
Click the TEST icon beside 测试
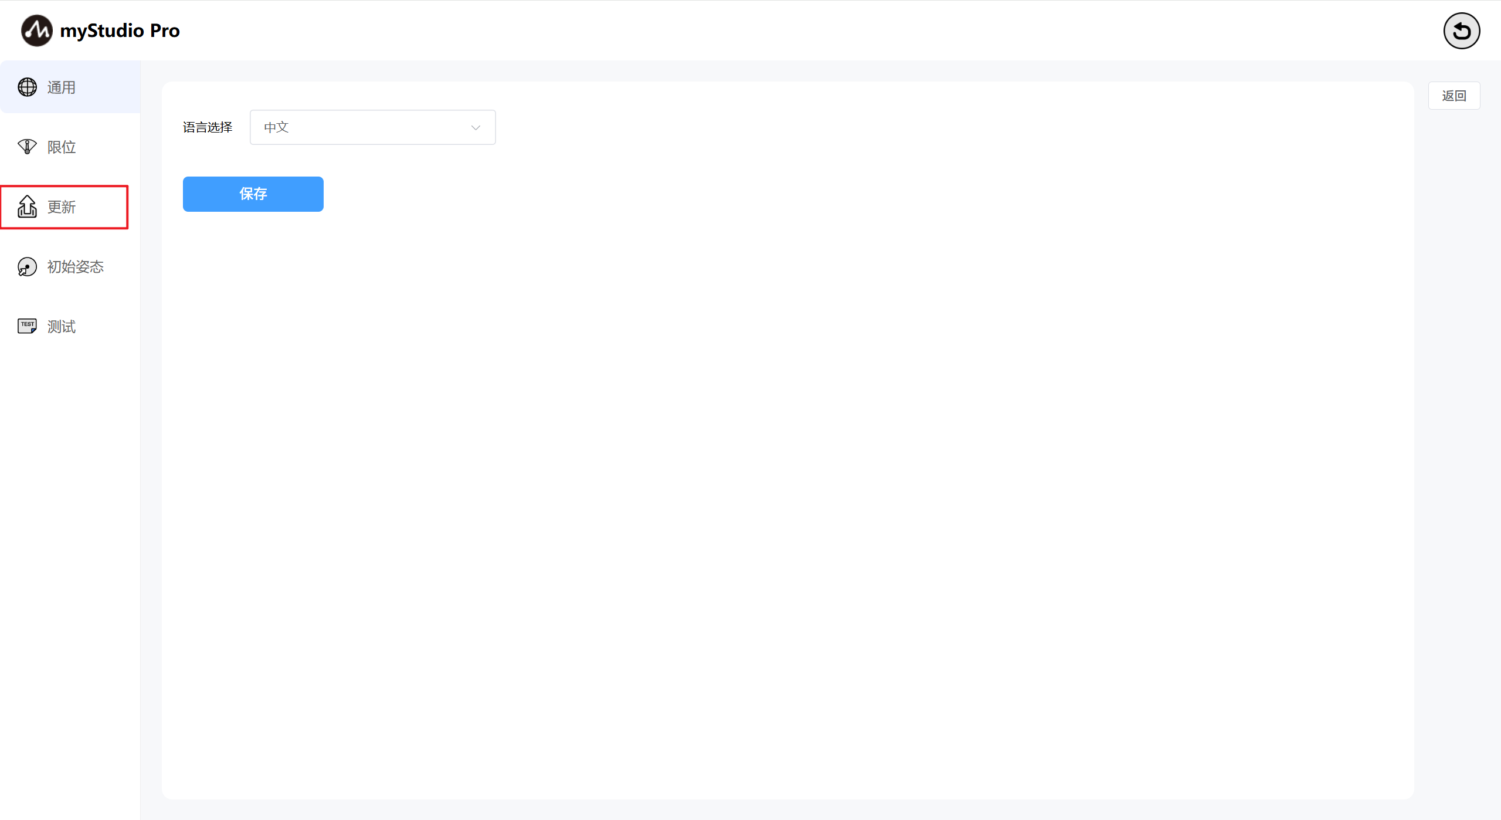pos(27,326)
